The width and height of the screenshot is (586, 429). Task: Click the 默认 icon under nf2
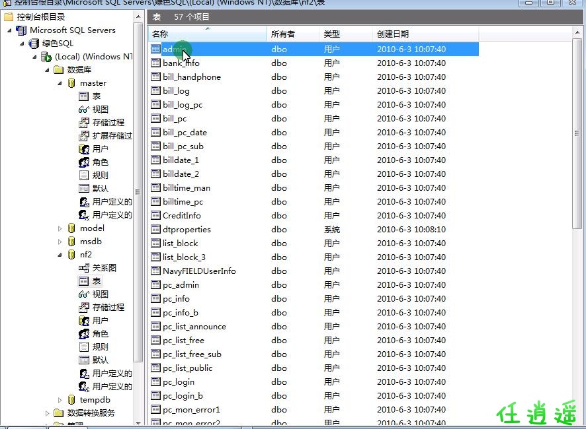(x=84, y=360)
